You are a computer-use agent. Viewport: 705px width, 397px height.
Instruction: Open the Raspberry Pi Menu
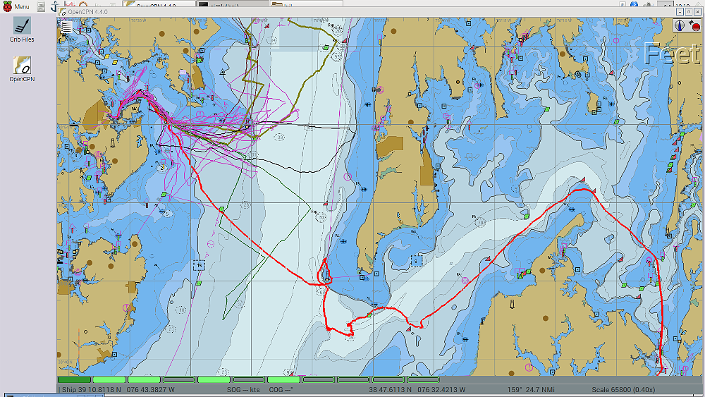pos(16,6)
